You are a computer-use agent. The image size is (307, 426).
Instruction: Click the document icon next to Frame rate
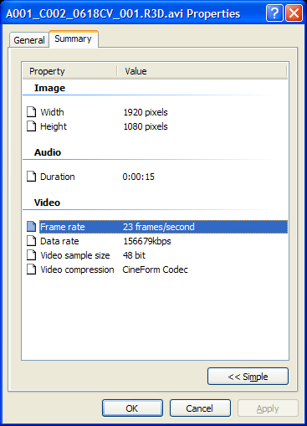click(x=32, y=227)
